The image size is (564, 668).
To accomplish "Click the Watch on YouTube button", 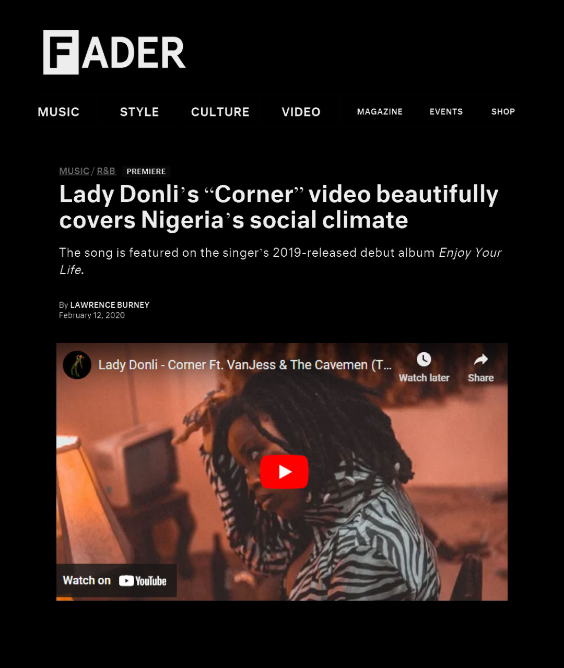I will [x=116, y=580].
